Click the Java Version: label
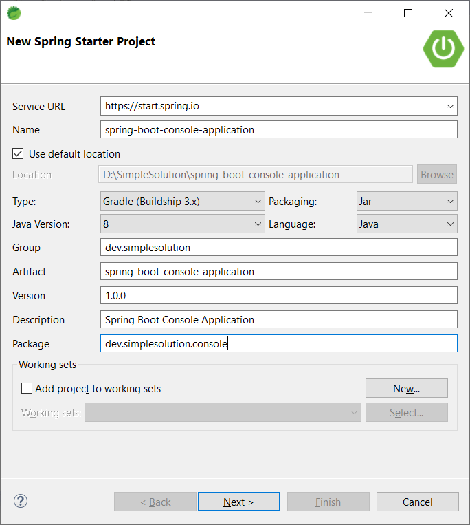This screenshot has height=525, width=470. [41, 224]
